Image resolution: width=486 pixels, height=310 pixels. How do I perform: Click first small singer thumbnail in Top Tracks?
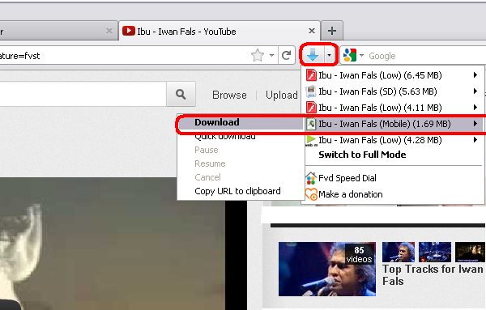tap(399, 252)
